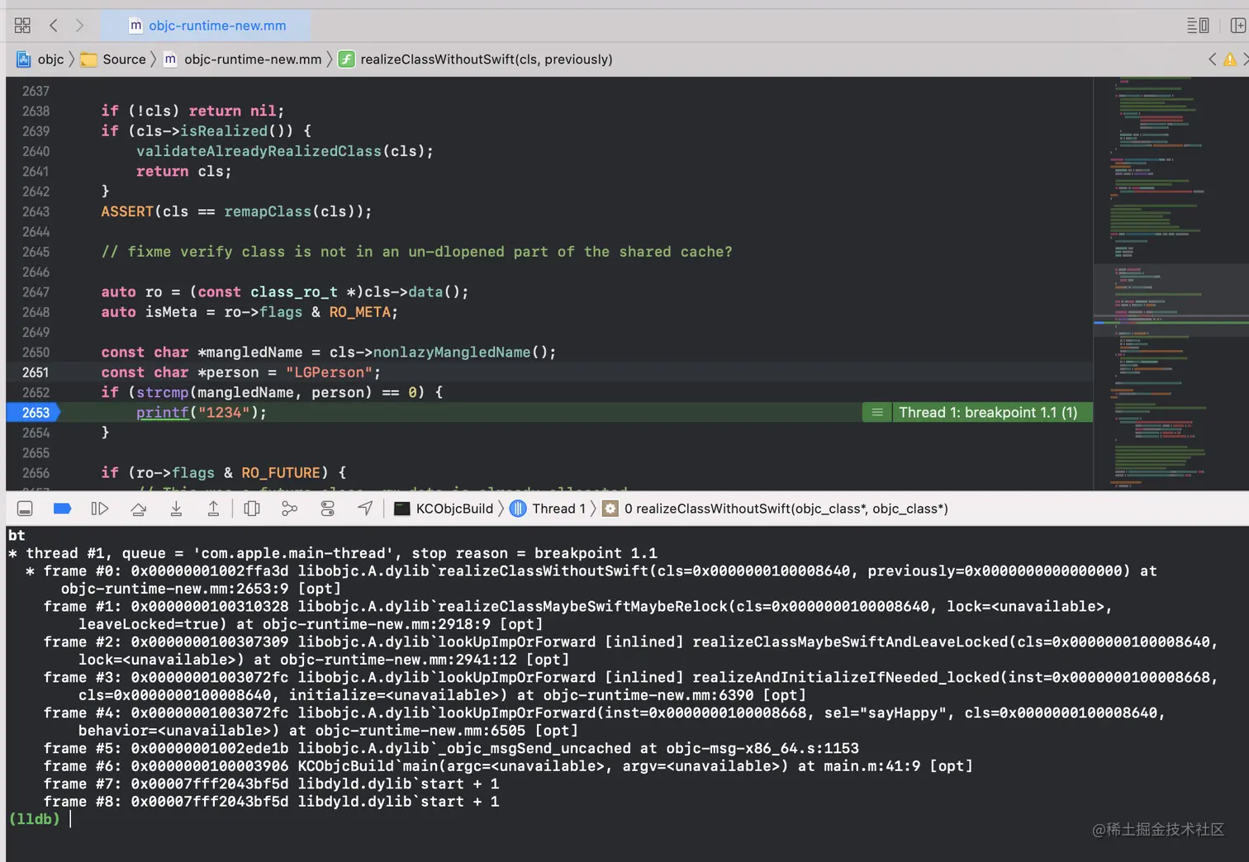Click line number 2647 in the gutter
Viewport: 1249px width, 862px height.
coord(36,292)
